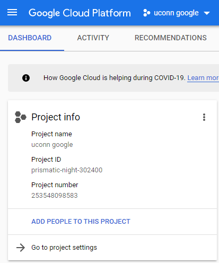Viewport: 219px width, 263px height.
Task: Open the Recommendations tab
Action: click(x=171, y=38)
